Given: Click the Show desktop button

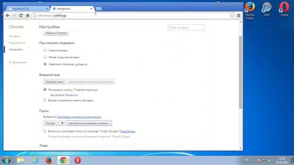Looking at the screenshot, I should pyautogui.click(x=292, y=160).
